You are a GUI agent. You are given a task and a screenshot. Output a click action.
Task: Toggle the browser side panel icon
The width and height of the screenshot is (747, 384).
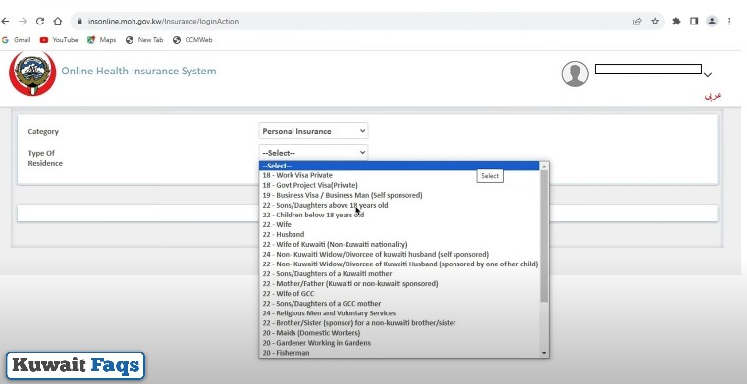click(x=694, y=21)
